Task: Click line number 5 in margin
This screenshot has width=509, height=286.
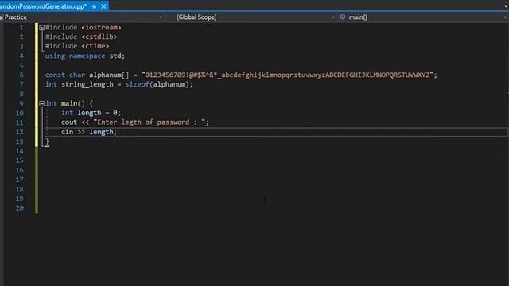Action: tap(21, 65)
